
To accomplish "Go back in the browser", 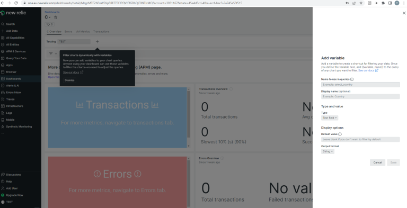I will coord(3,3).
